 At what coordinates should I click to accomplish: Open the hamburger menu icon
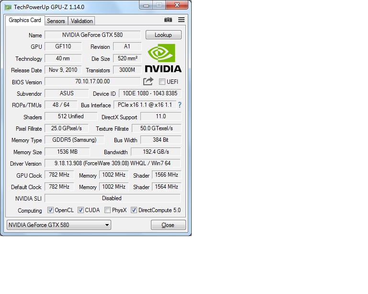181,20
